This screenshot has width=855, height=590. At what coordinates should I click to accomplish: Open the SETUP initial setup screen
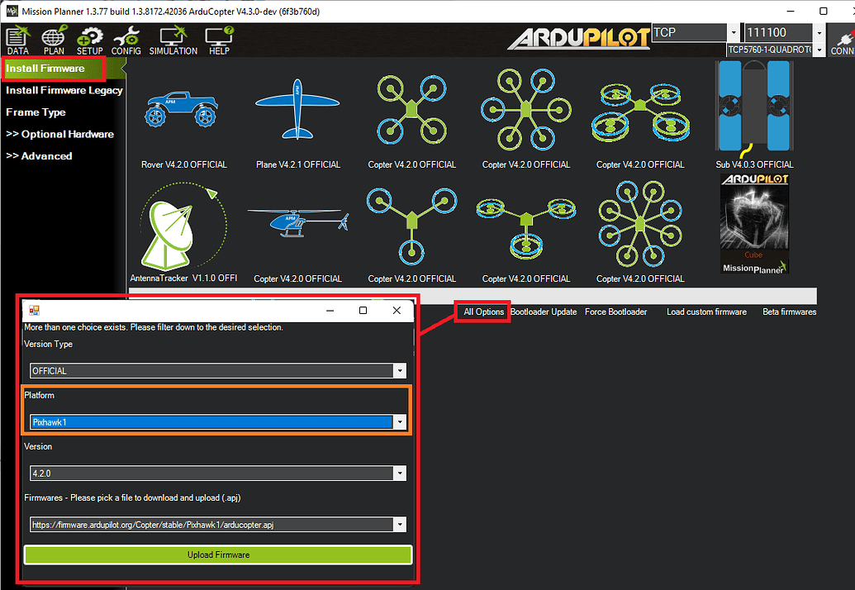[x=89, y=40]
